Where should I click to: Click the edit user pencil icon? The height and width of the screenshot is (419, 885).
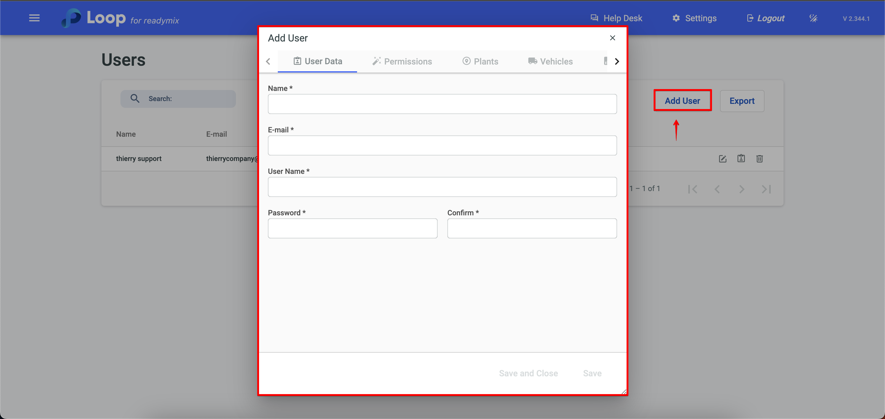pos(722,159)
